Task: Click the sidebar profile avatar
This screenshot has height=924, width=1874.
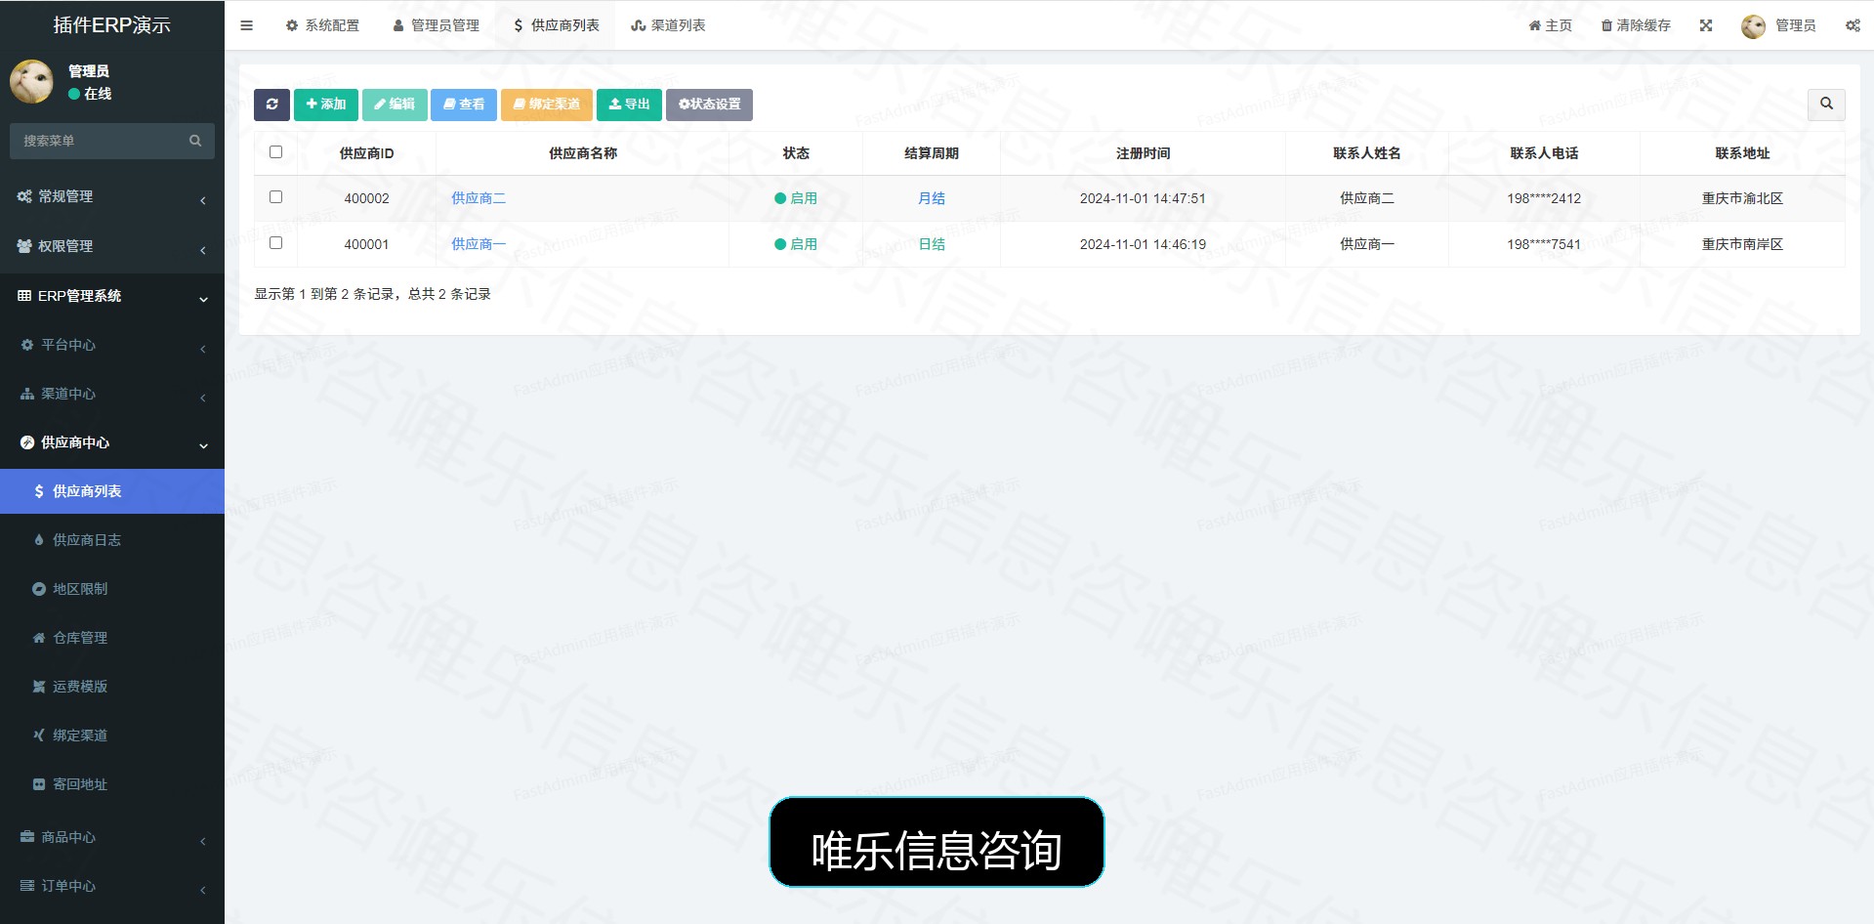Action: [31, 81]
